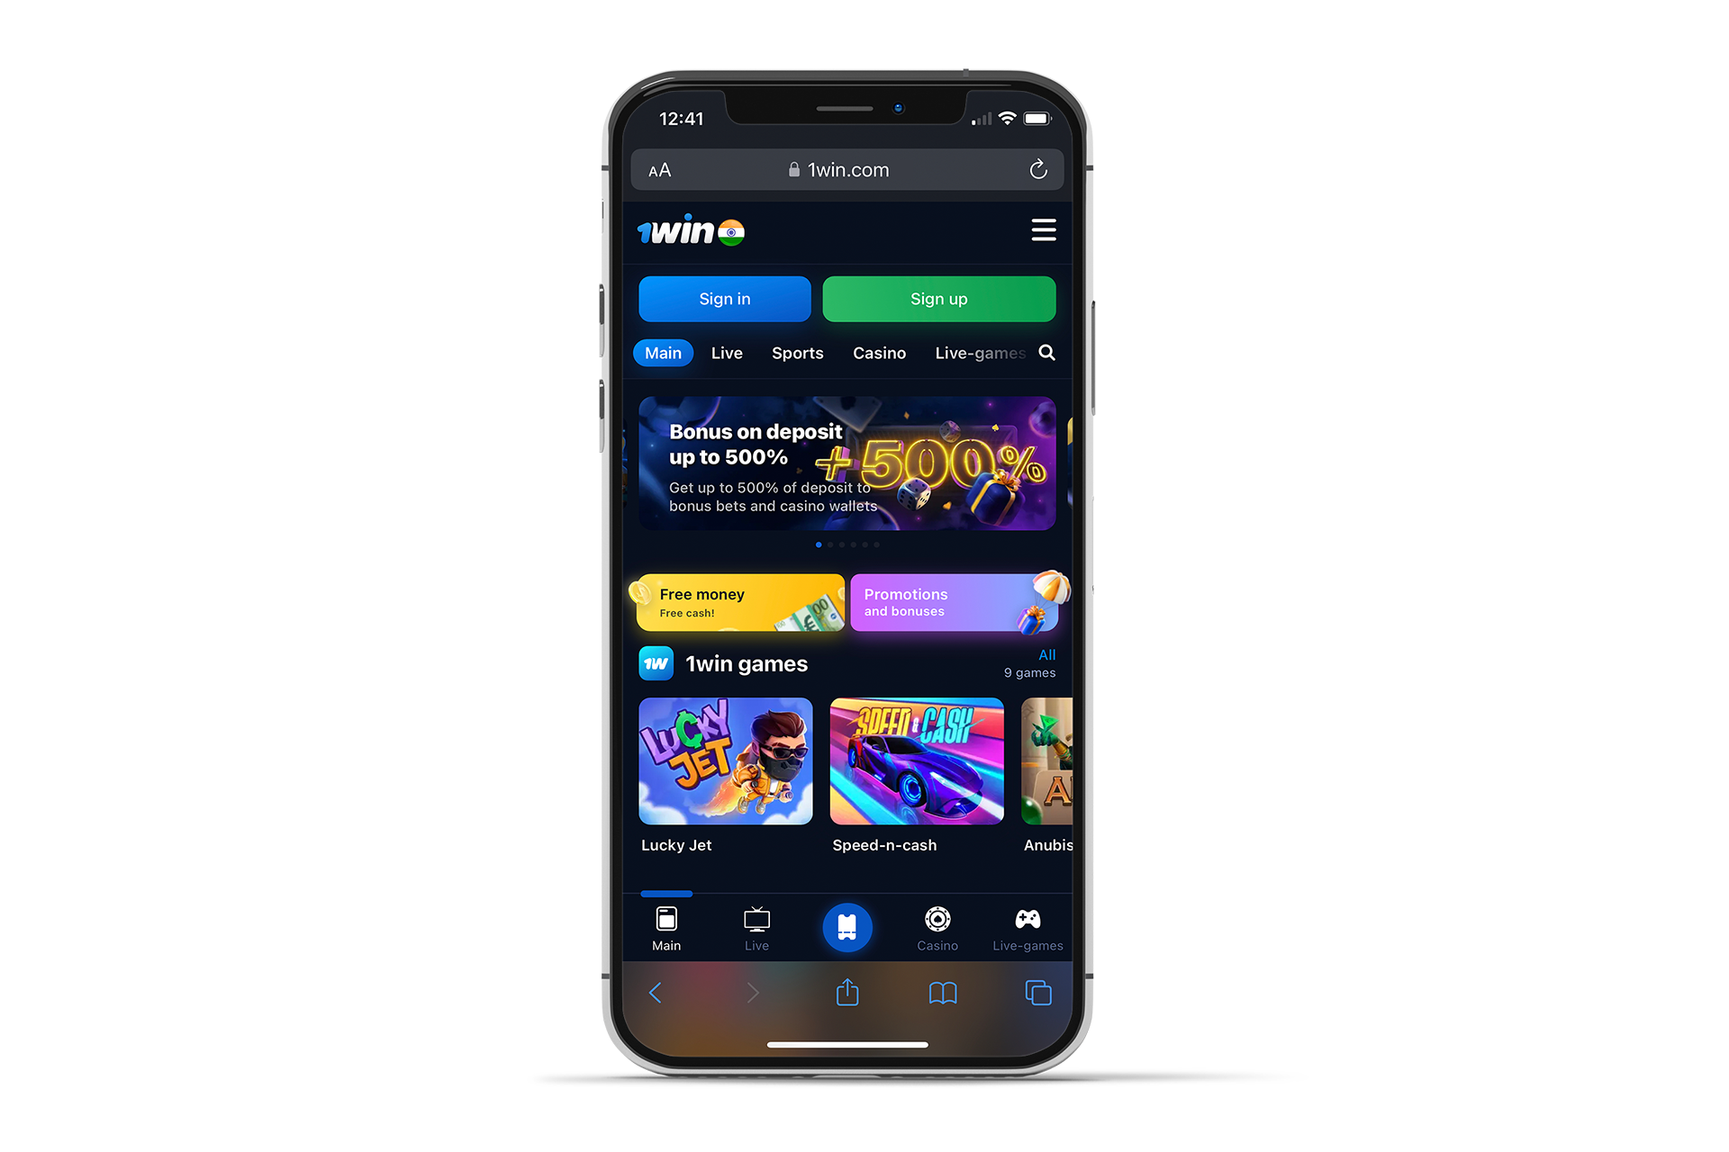Tap the Main navigation icon

point(665,928)
